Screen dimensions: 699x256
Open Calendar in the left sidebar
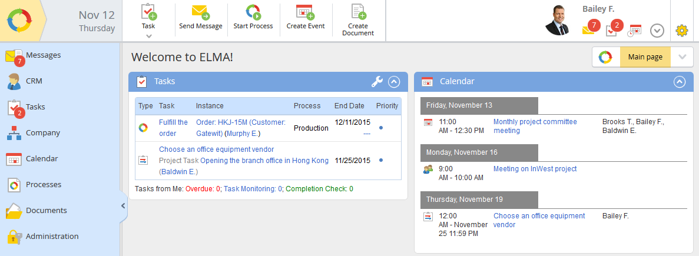[x=42, y=158]
